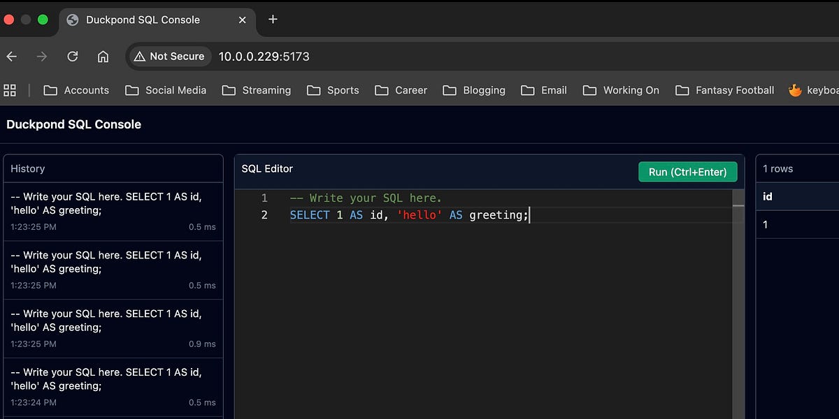Run the SQL query with the Run button

(687, 171)
